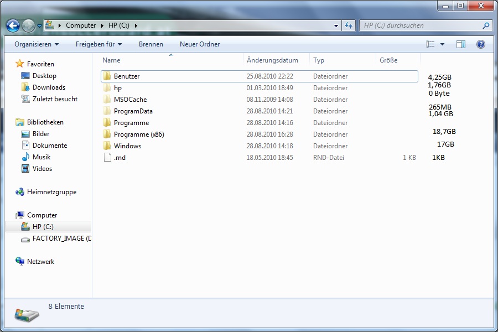Click the drive icon in details pane
The image size is (498, 332).
pos(27,314)
